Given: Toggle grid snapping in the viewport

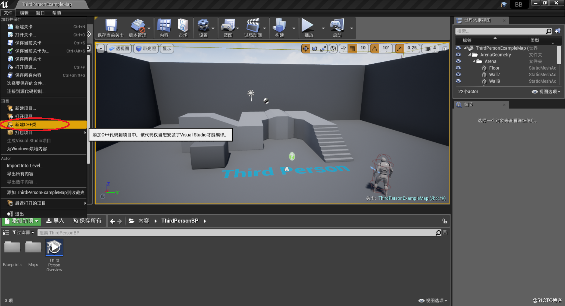Looking at the screenshot, I should click(x=352, y=49).
